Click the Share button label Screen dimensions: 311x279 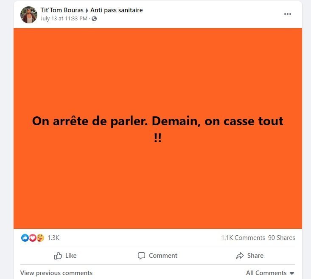tap(255, 256)
